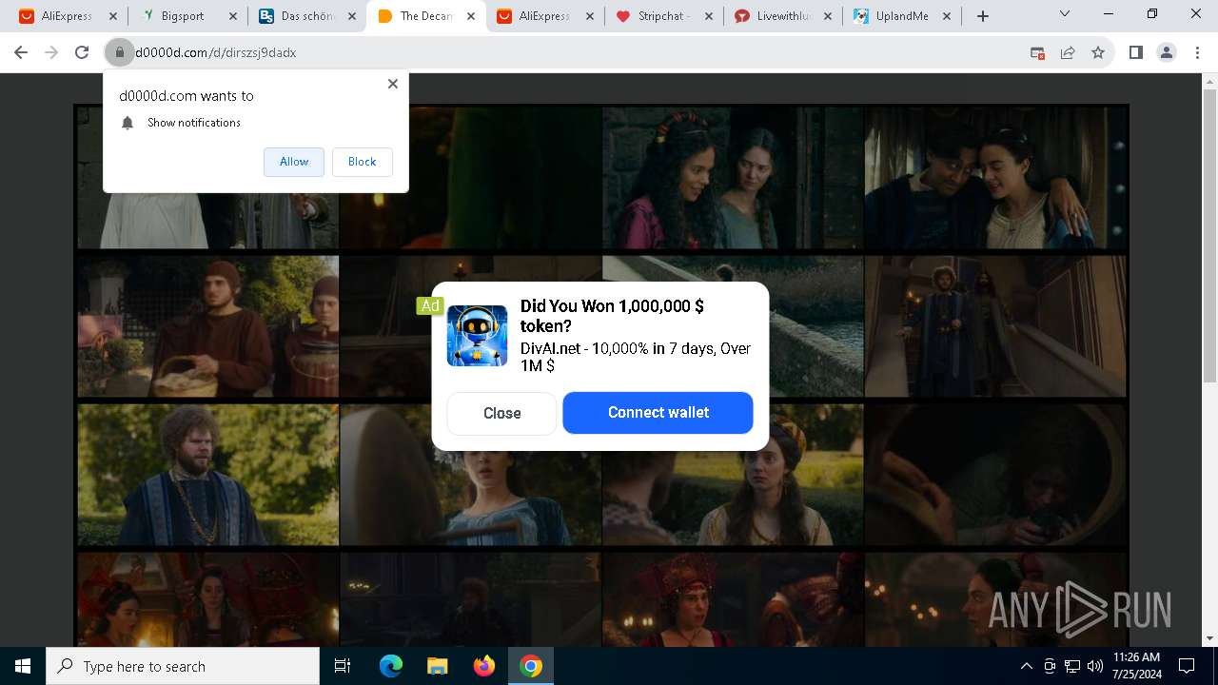Block notifications from d0000d.com

(x=362, y=162)
